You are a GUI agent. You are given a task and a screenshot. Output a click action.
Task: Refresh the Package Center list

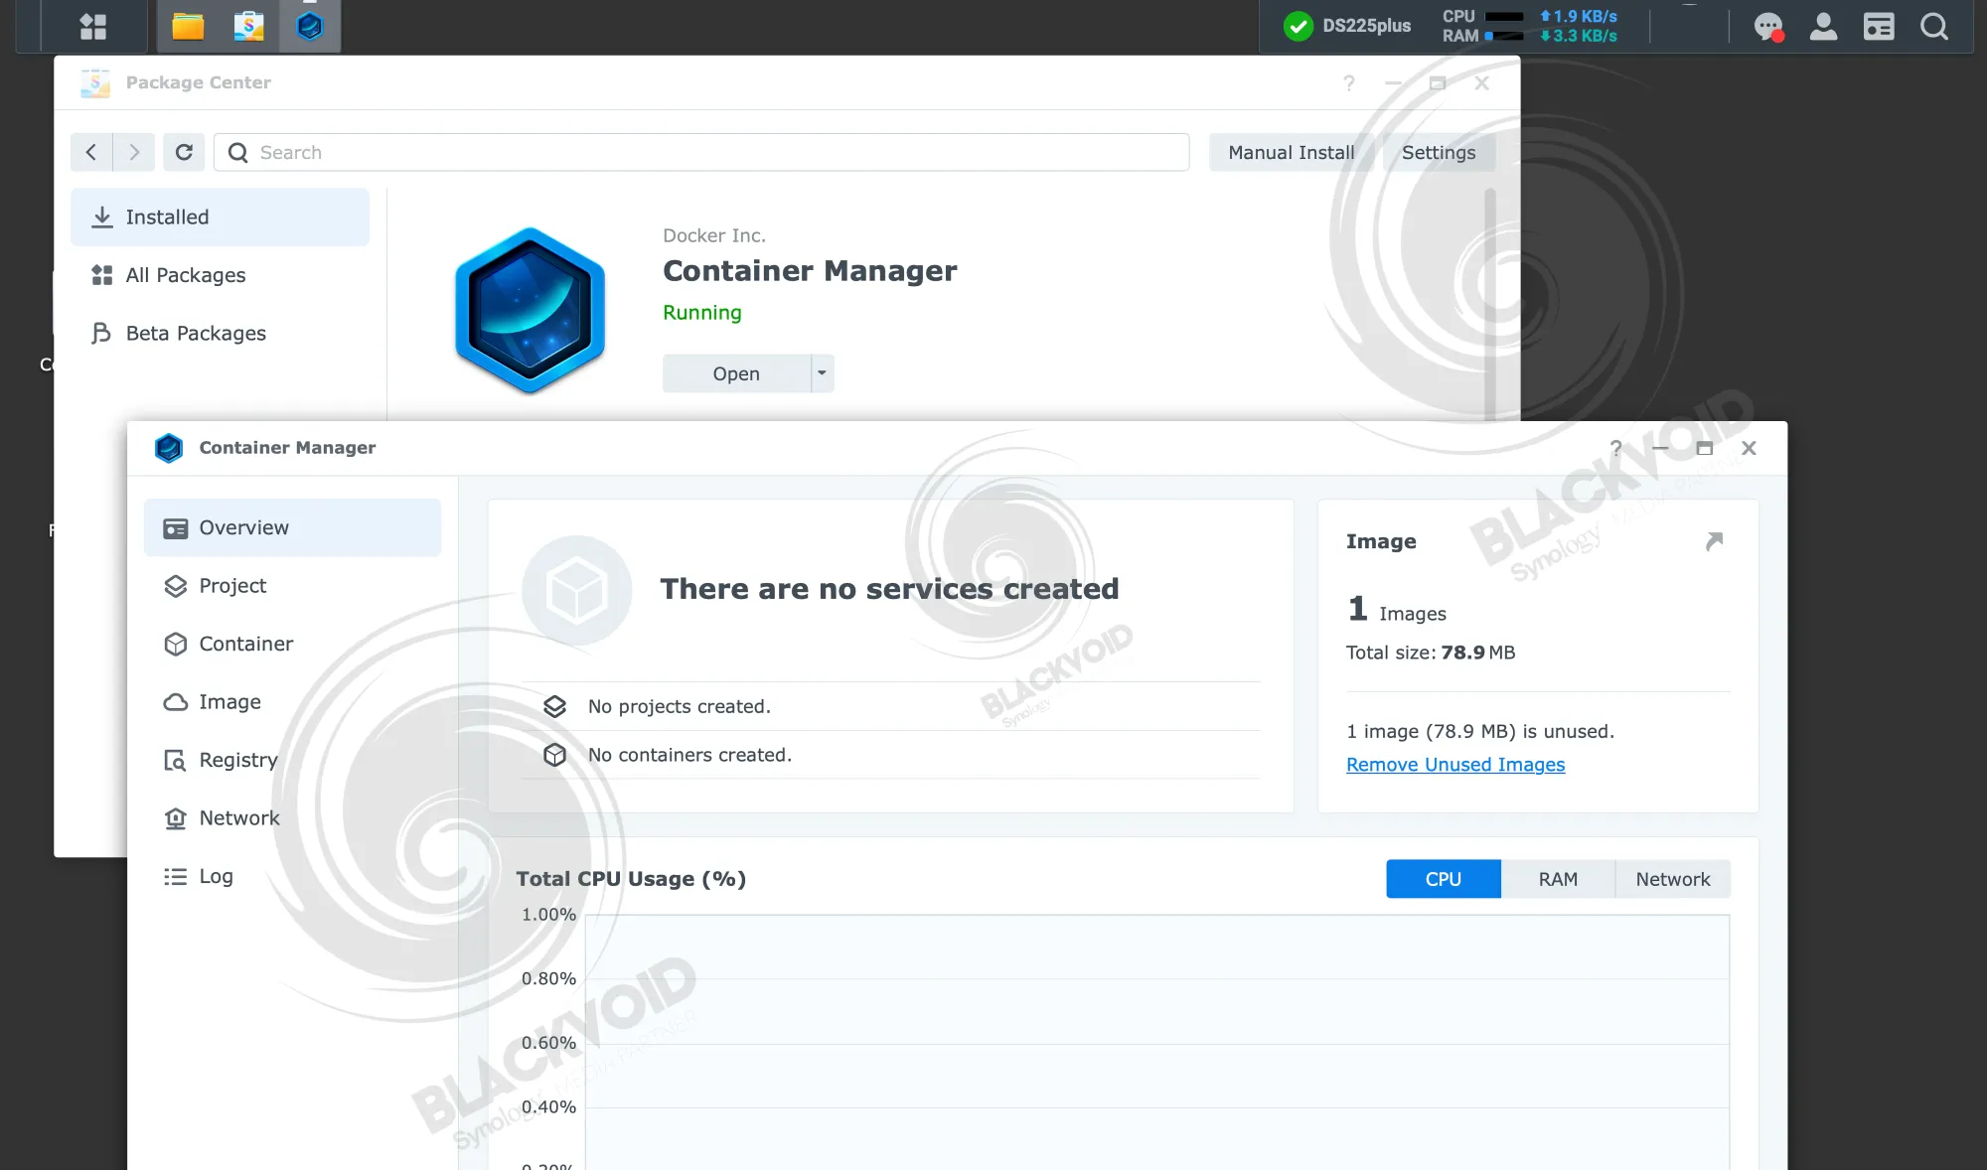pyautogui.click(x=184, y=152)
